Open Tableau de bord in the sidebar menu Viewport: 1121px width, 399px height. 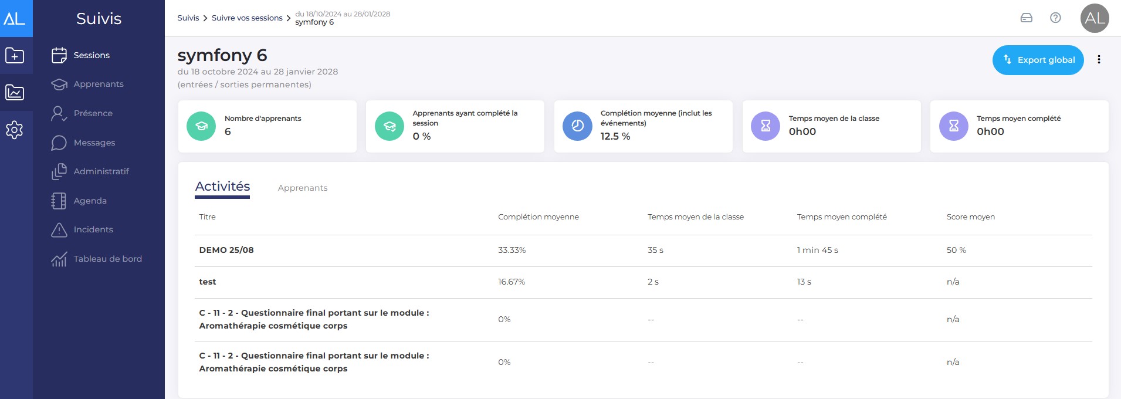pyautogui.click(x=108, y=259)
